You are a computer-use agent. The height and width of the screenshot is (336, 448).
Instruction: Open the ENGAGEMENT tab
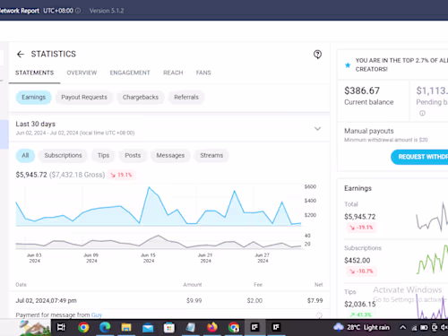[x=130, y=73]
